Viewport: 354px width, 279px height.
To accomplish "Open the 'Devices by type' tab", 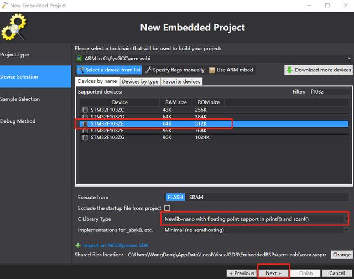I will (x=140, y=81).
